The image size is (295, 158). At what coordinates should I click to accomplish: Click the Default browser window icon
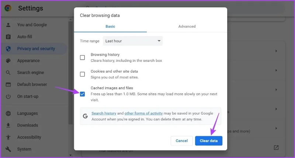tap(8, 85)
